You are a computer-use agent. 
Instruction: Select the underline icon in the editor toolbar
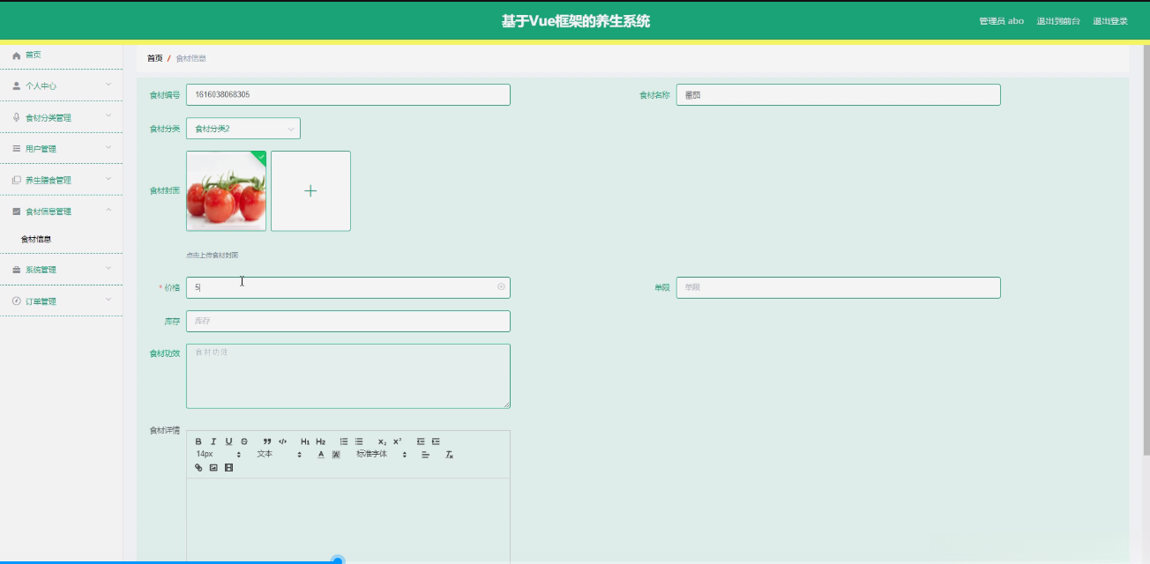tap(228, 442)
